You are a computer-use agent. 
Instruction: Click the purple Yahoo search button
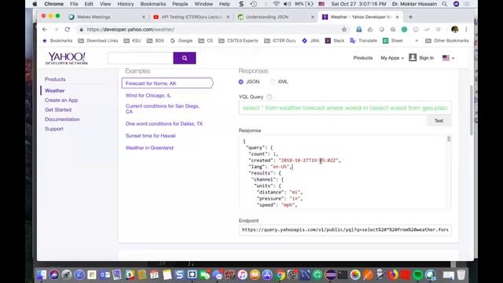coord(185,58)
